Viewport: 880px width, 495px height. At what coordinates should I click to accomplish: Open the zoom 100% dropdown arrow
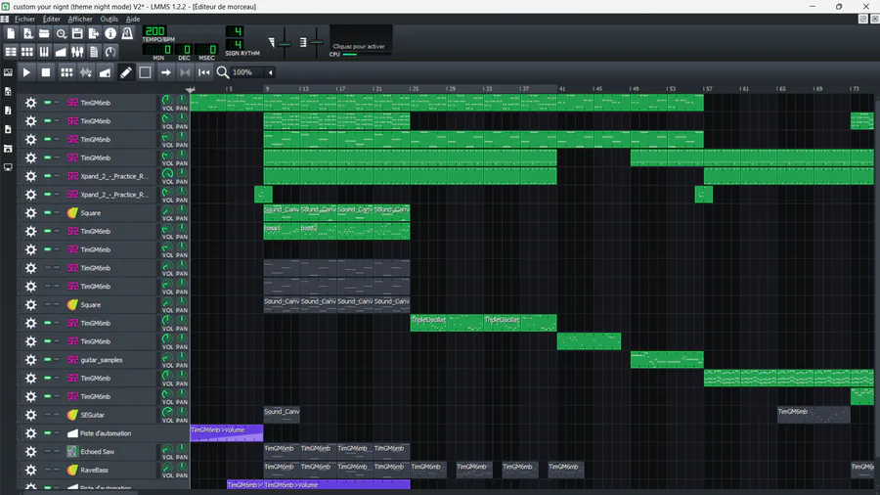coord(271,72)
